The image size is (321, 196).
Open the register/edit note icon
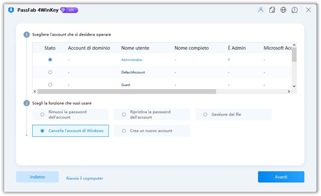(x=272, y=10)
